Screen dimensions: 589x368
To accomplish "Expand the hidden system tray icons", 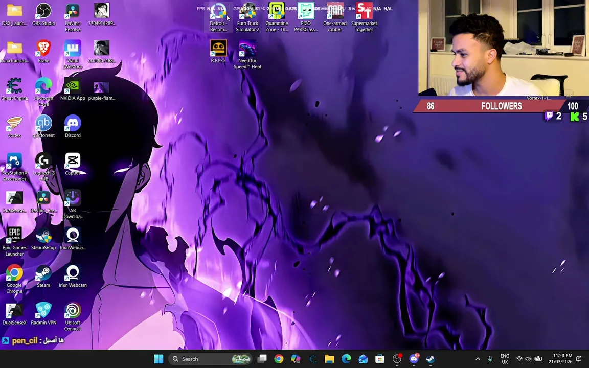I will coord(478,359).
